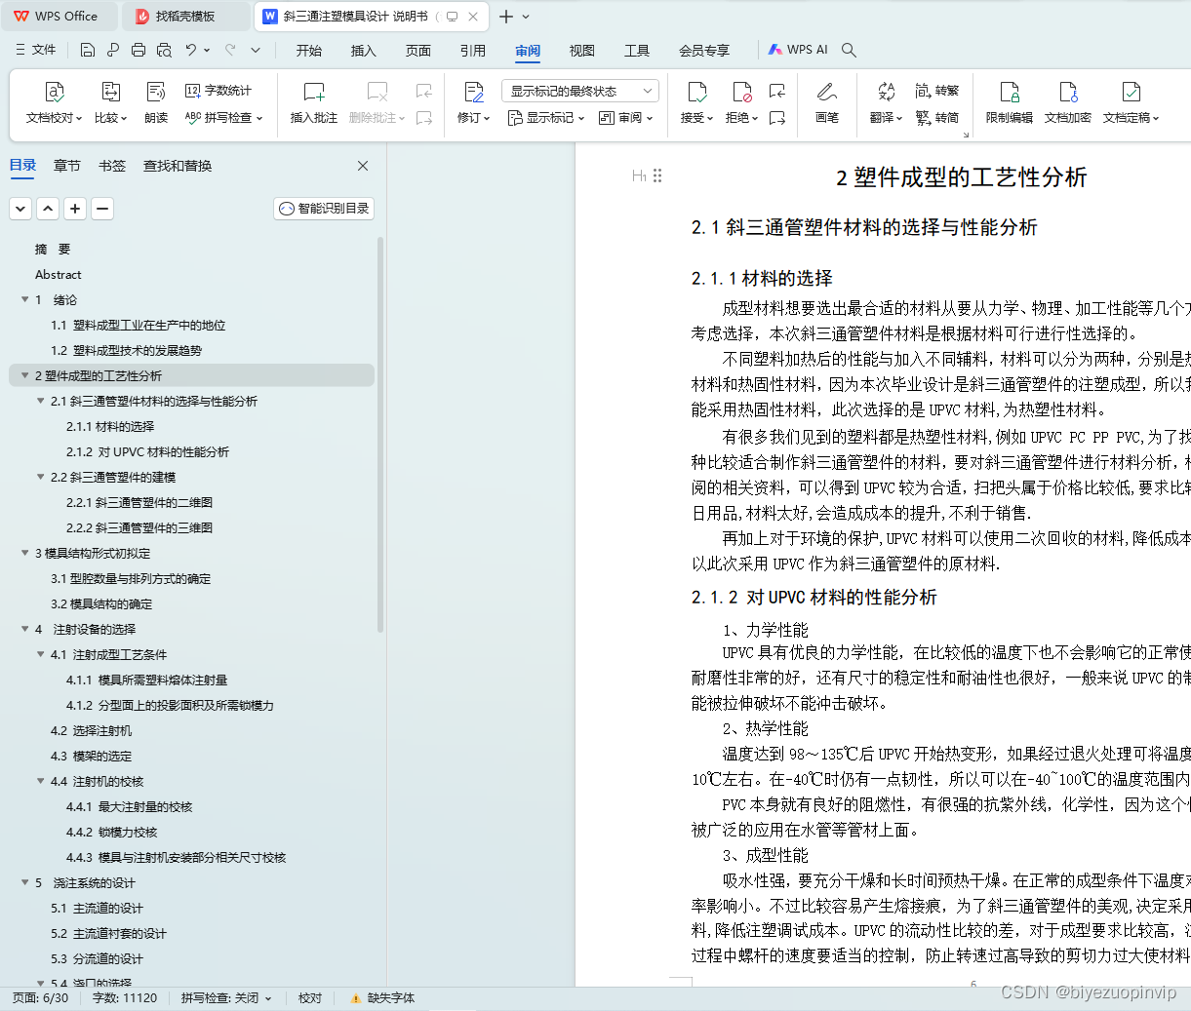This screenshot has height=1011, width=1191.
Task: Jump to 摘 要 in outline
Action: pos(53,250)
